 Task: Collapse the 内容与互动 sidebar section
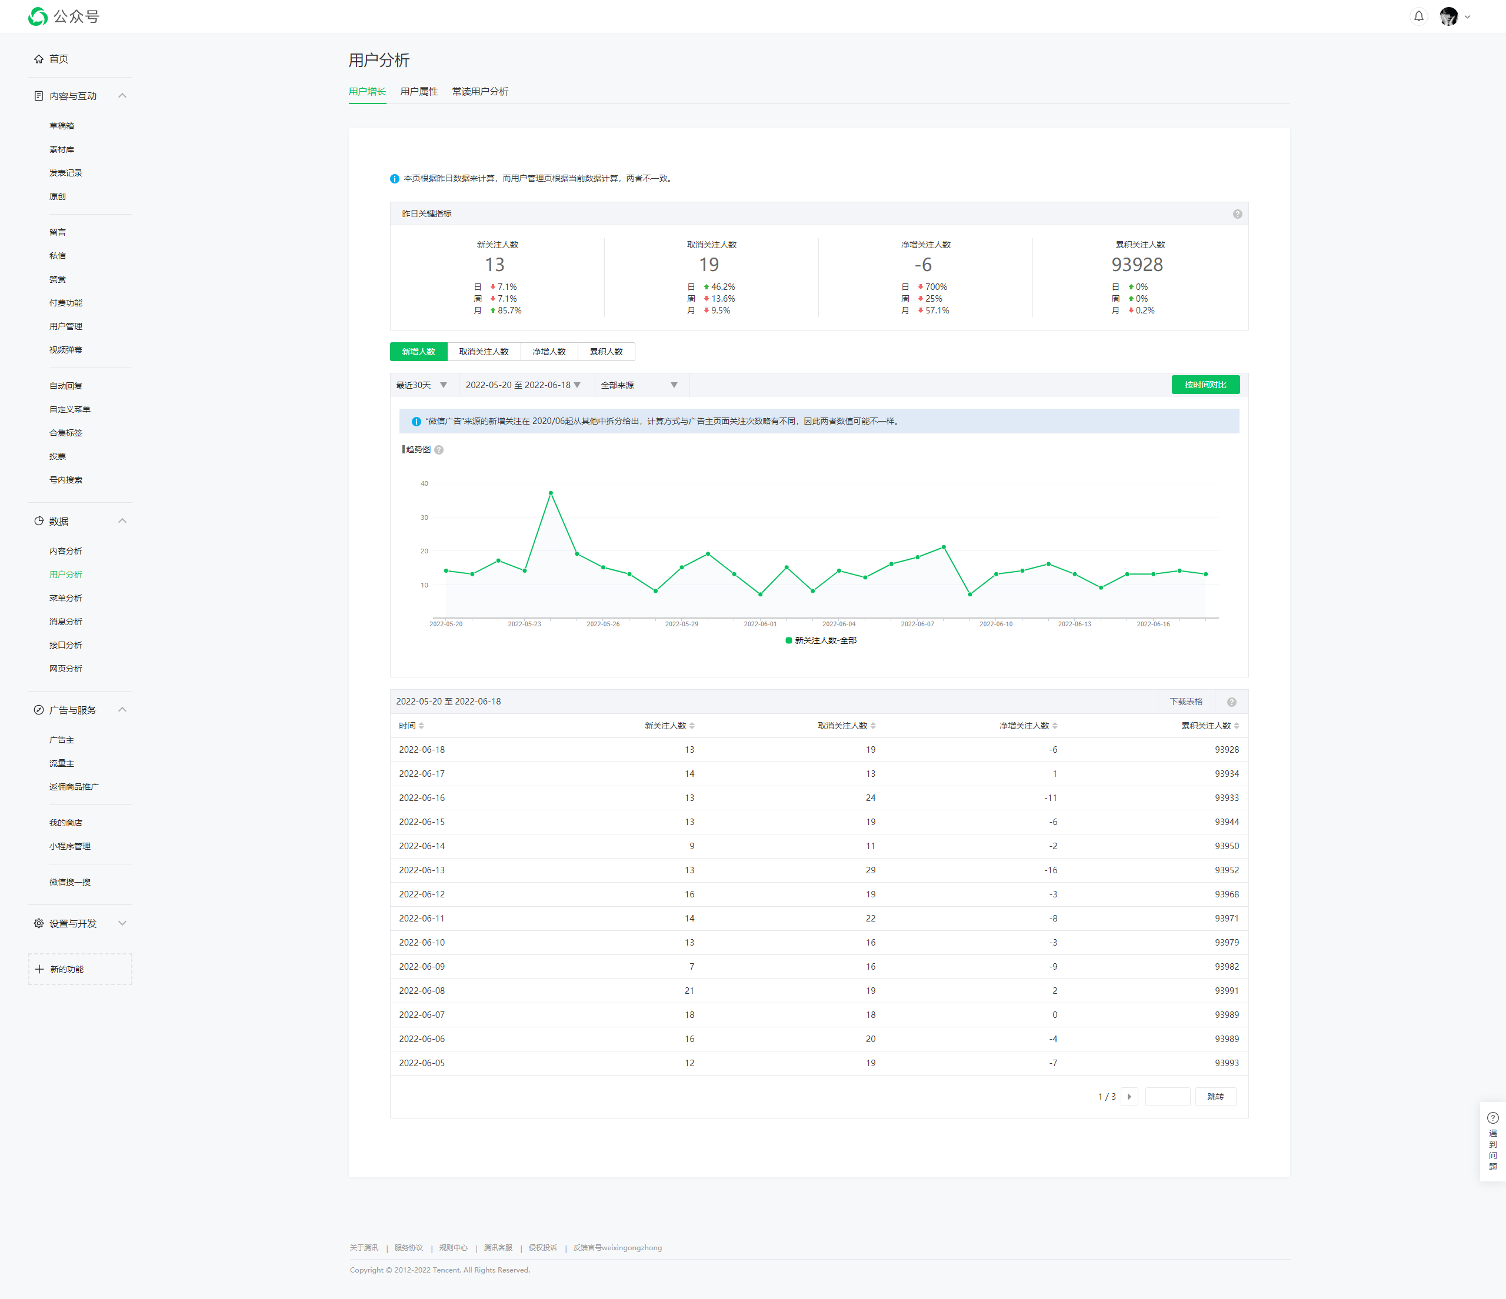pos(122,96)
